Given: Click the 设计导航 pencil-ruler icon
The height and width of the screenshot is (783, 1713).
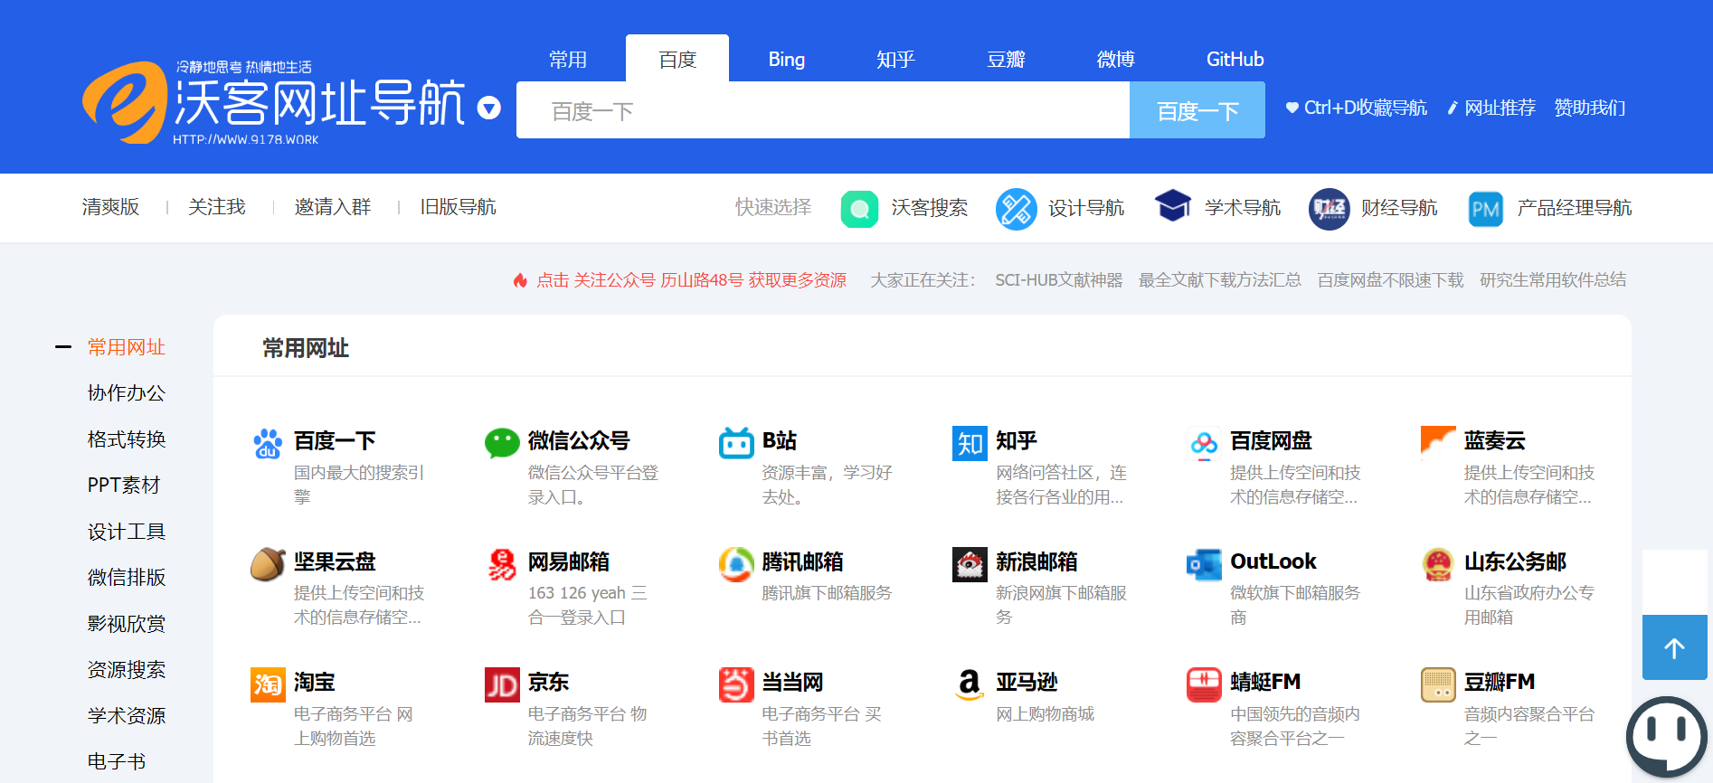Looking at the screenshot, I should [1016, 209].
